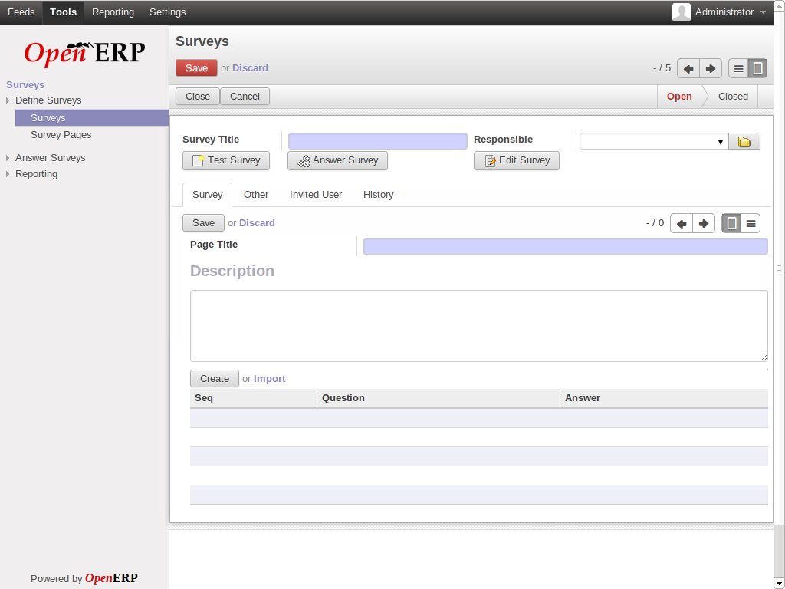Go to next page record arrow
Image resolution: width=785 pixels, height=589 pixels.
point(704,223)
